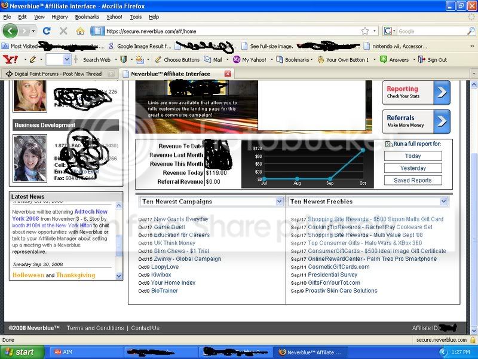This screenshot has height=359, width=478.
Task: Click the Yahoo toolbar Sign Out icon
Action: coord(422,59)
